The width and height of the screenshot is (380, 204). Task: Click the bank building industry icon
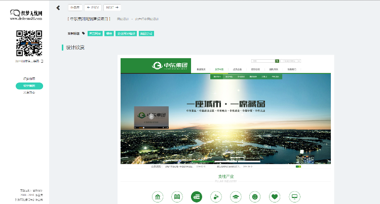click(x=158, y=196)
